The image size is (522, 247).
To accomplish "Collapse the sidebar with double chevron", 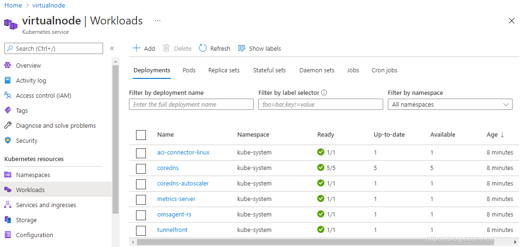I will coord(112,48).
